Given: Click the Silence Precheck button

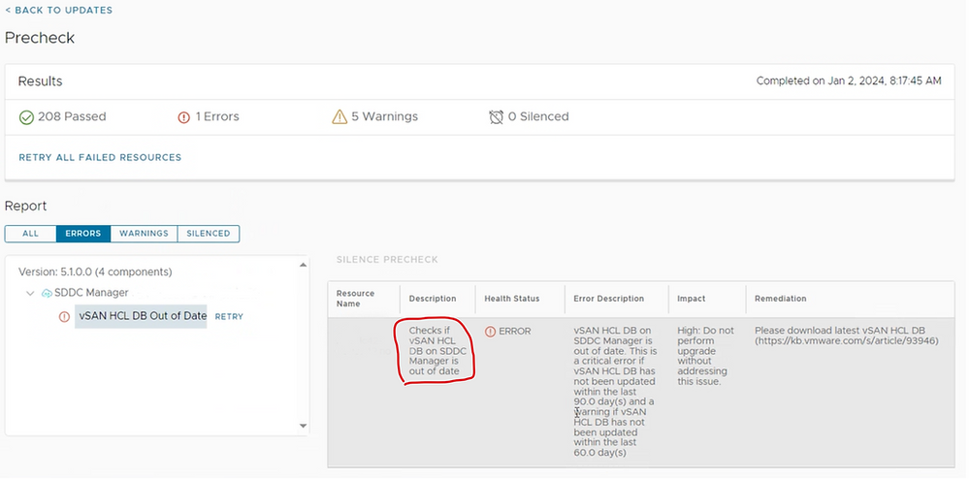Looking at the screenshot, I should 387,260.
